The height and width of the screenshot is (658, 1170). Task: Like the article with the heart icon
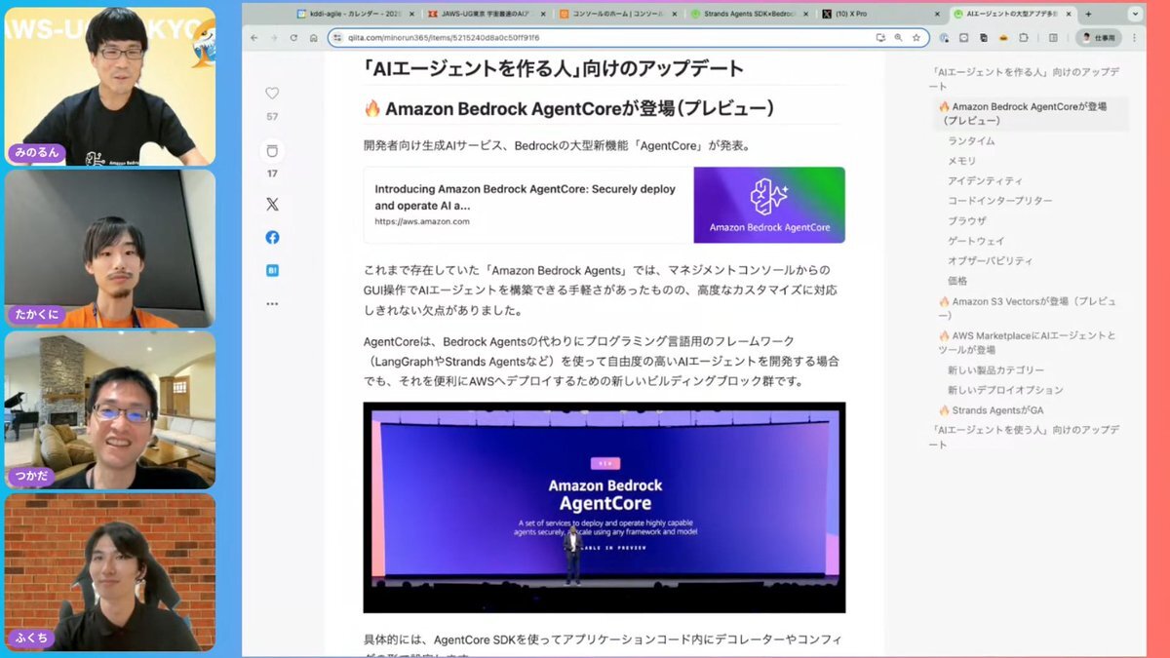click(x=272, y=94)
